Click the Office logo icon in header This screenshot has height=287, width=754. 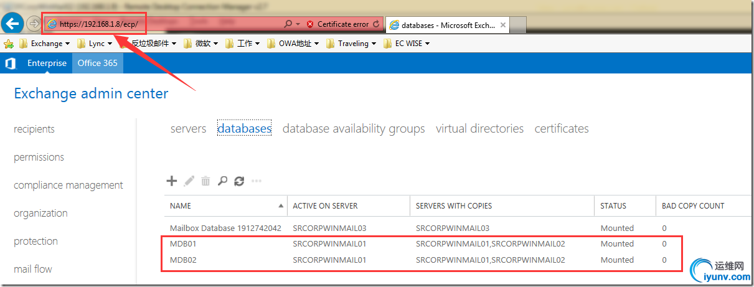click(x=10, y=63)
